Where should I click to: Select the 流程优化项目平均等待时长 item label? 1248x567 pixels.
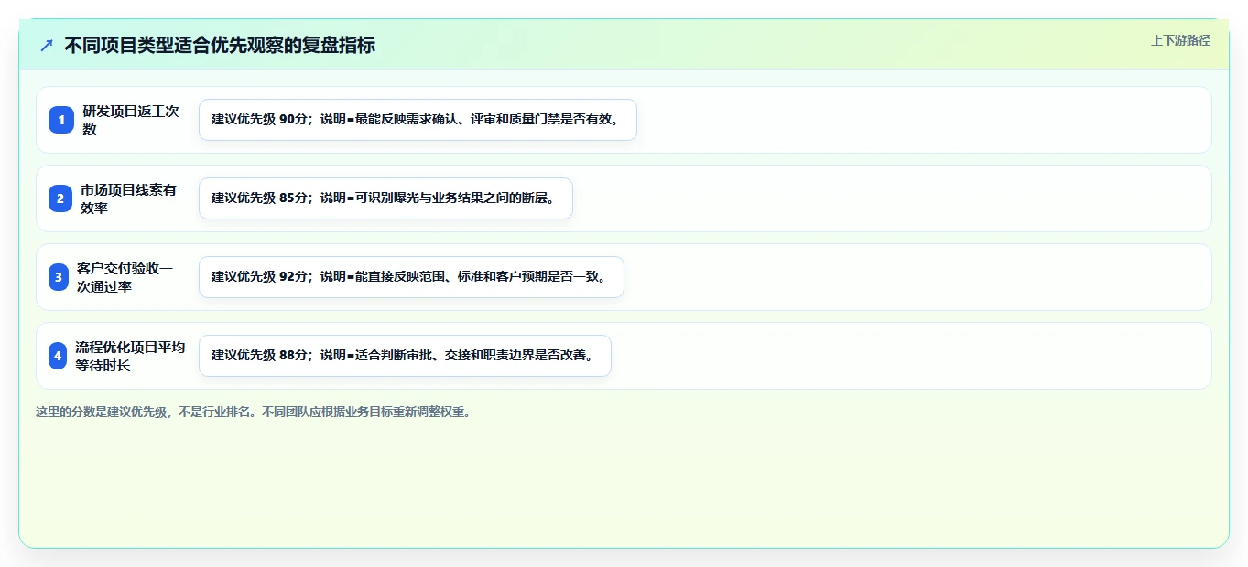click(131, 356)
